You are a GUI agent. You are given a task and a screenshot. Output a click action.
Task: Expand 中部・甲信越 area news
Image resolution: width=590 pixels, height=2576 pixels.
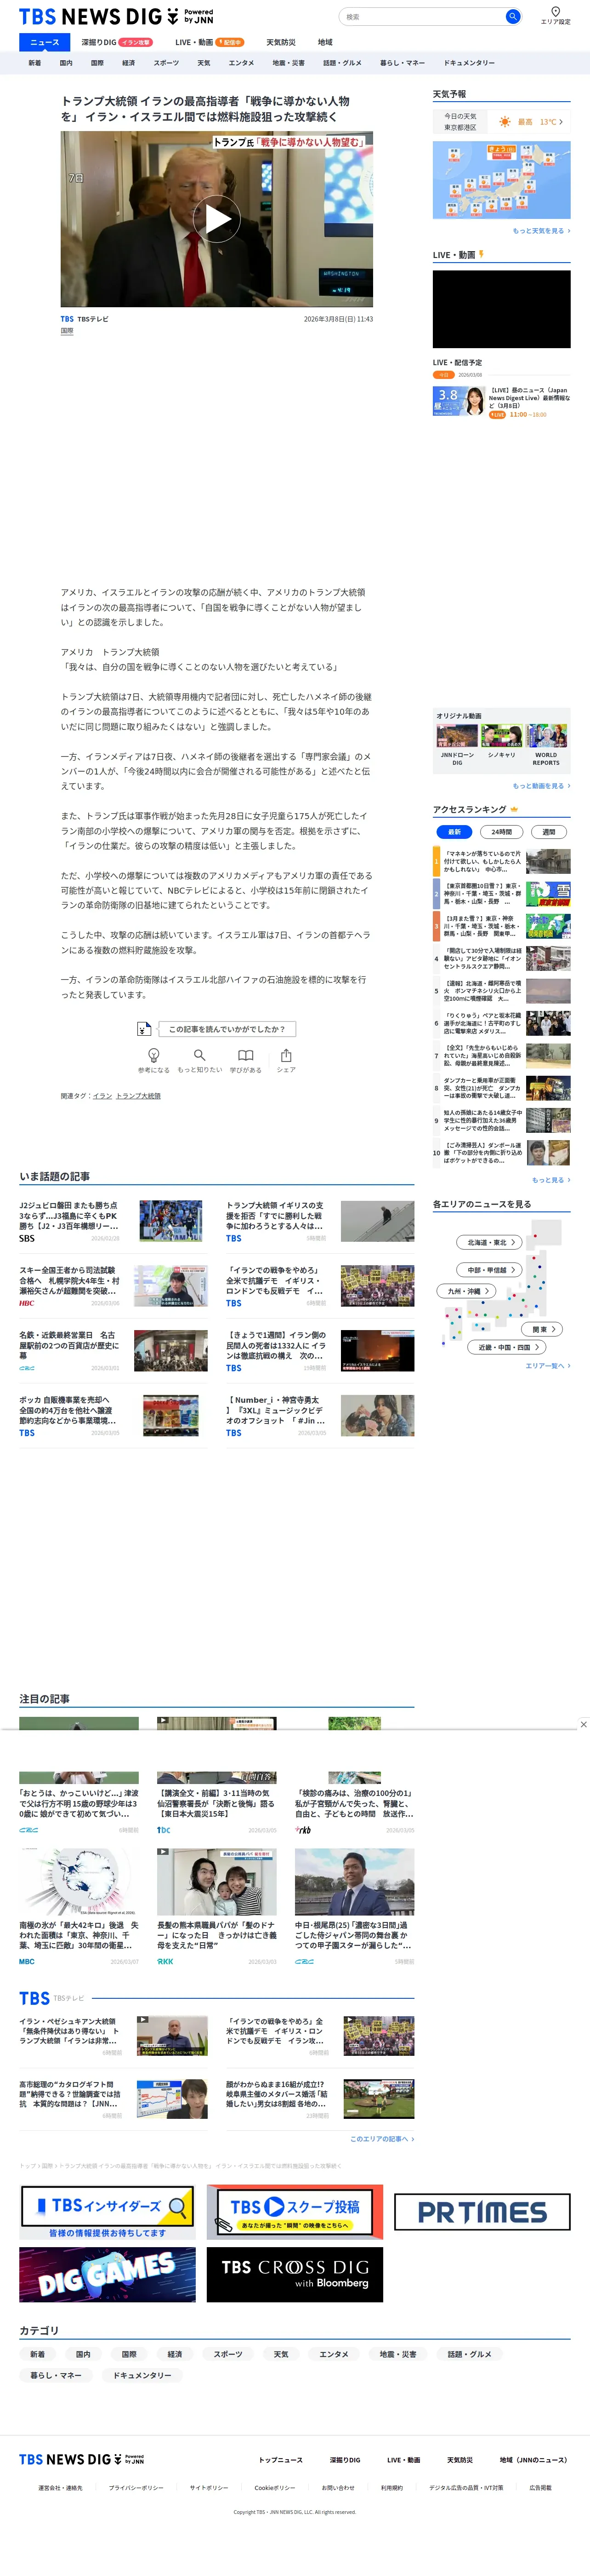[489, 1270]
